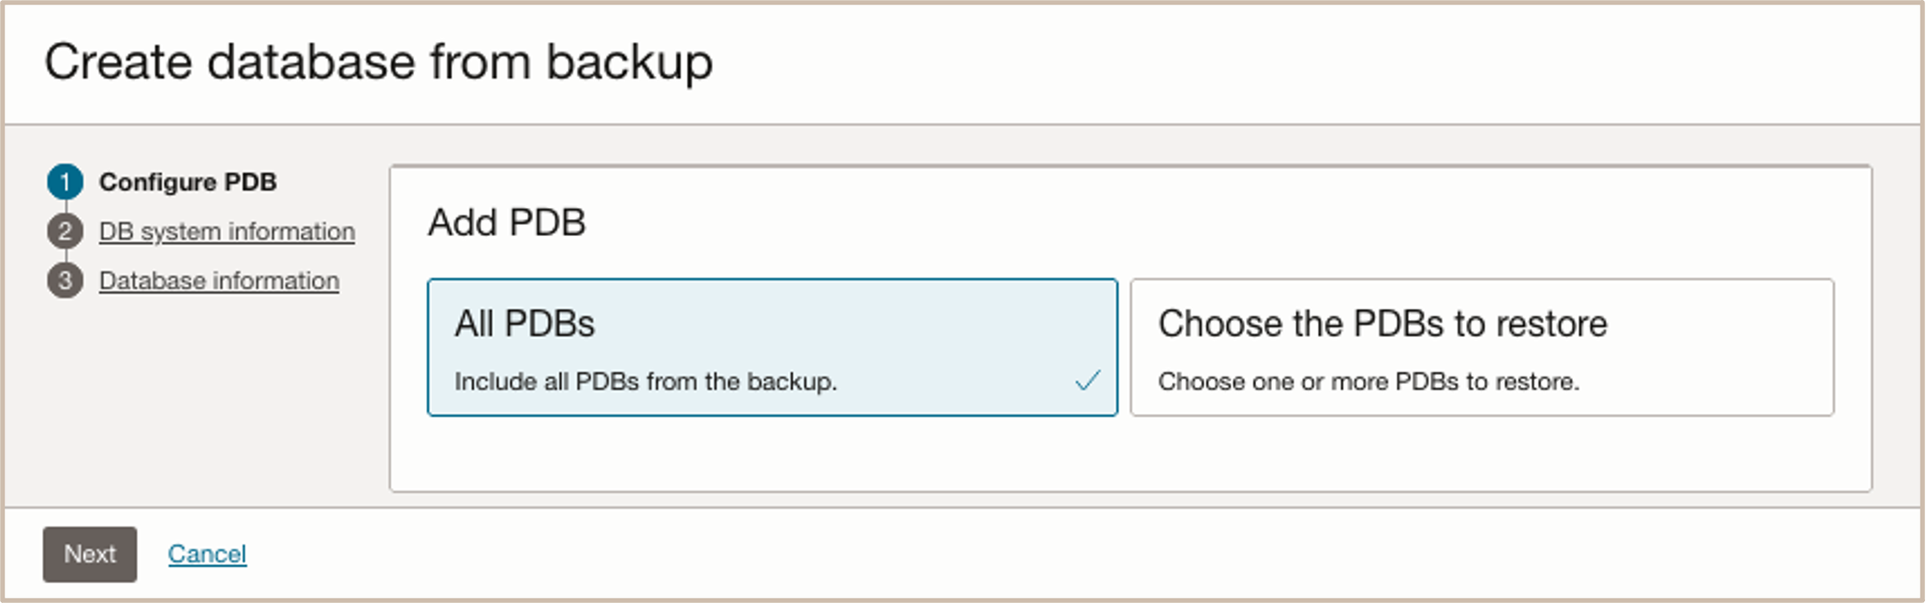1926x603 pixels.
Task: Click the Add PDB section heading
Action: click(x=507, y=223)
